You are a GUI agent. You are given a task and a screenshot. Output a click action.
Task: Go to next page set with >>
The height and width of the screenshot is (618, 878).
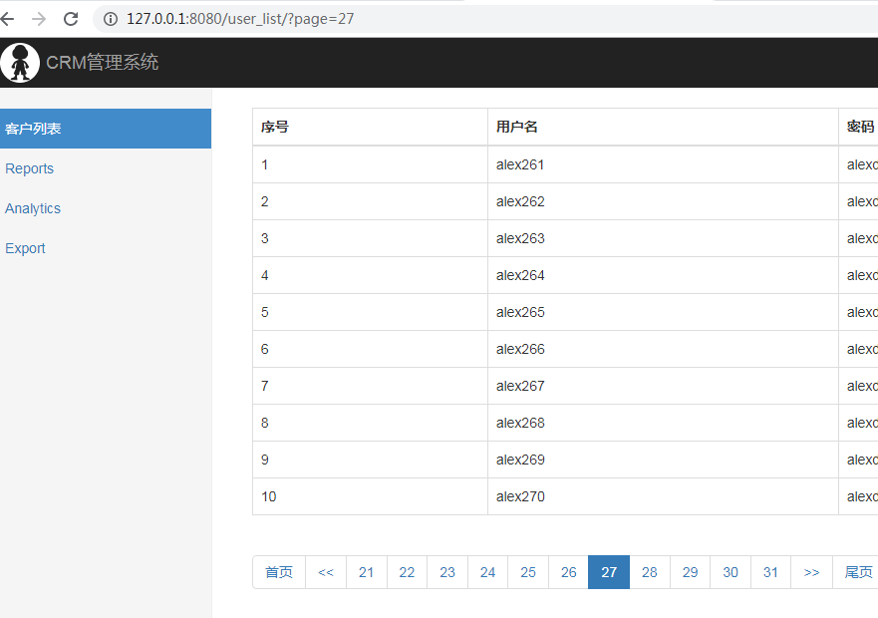(811, 572)
